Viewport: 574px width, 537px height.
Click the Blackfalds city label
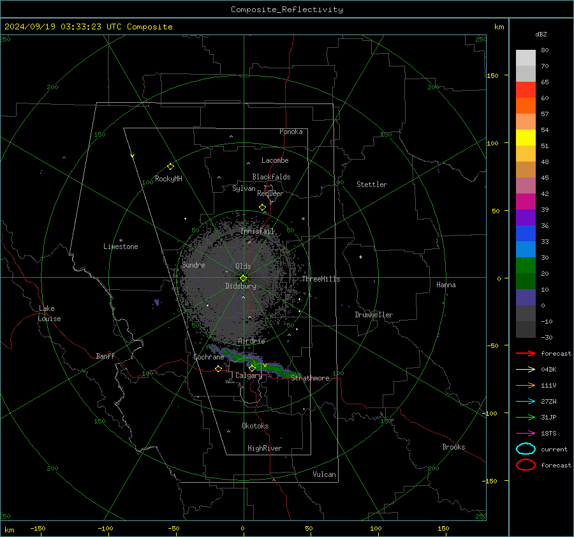(x=271, y=177)
